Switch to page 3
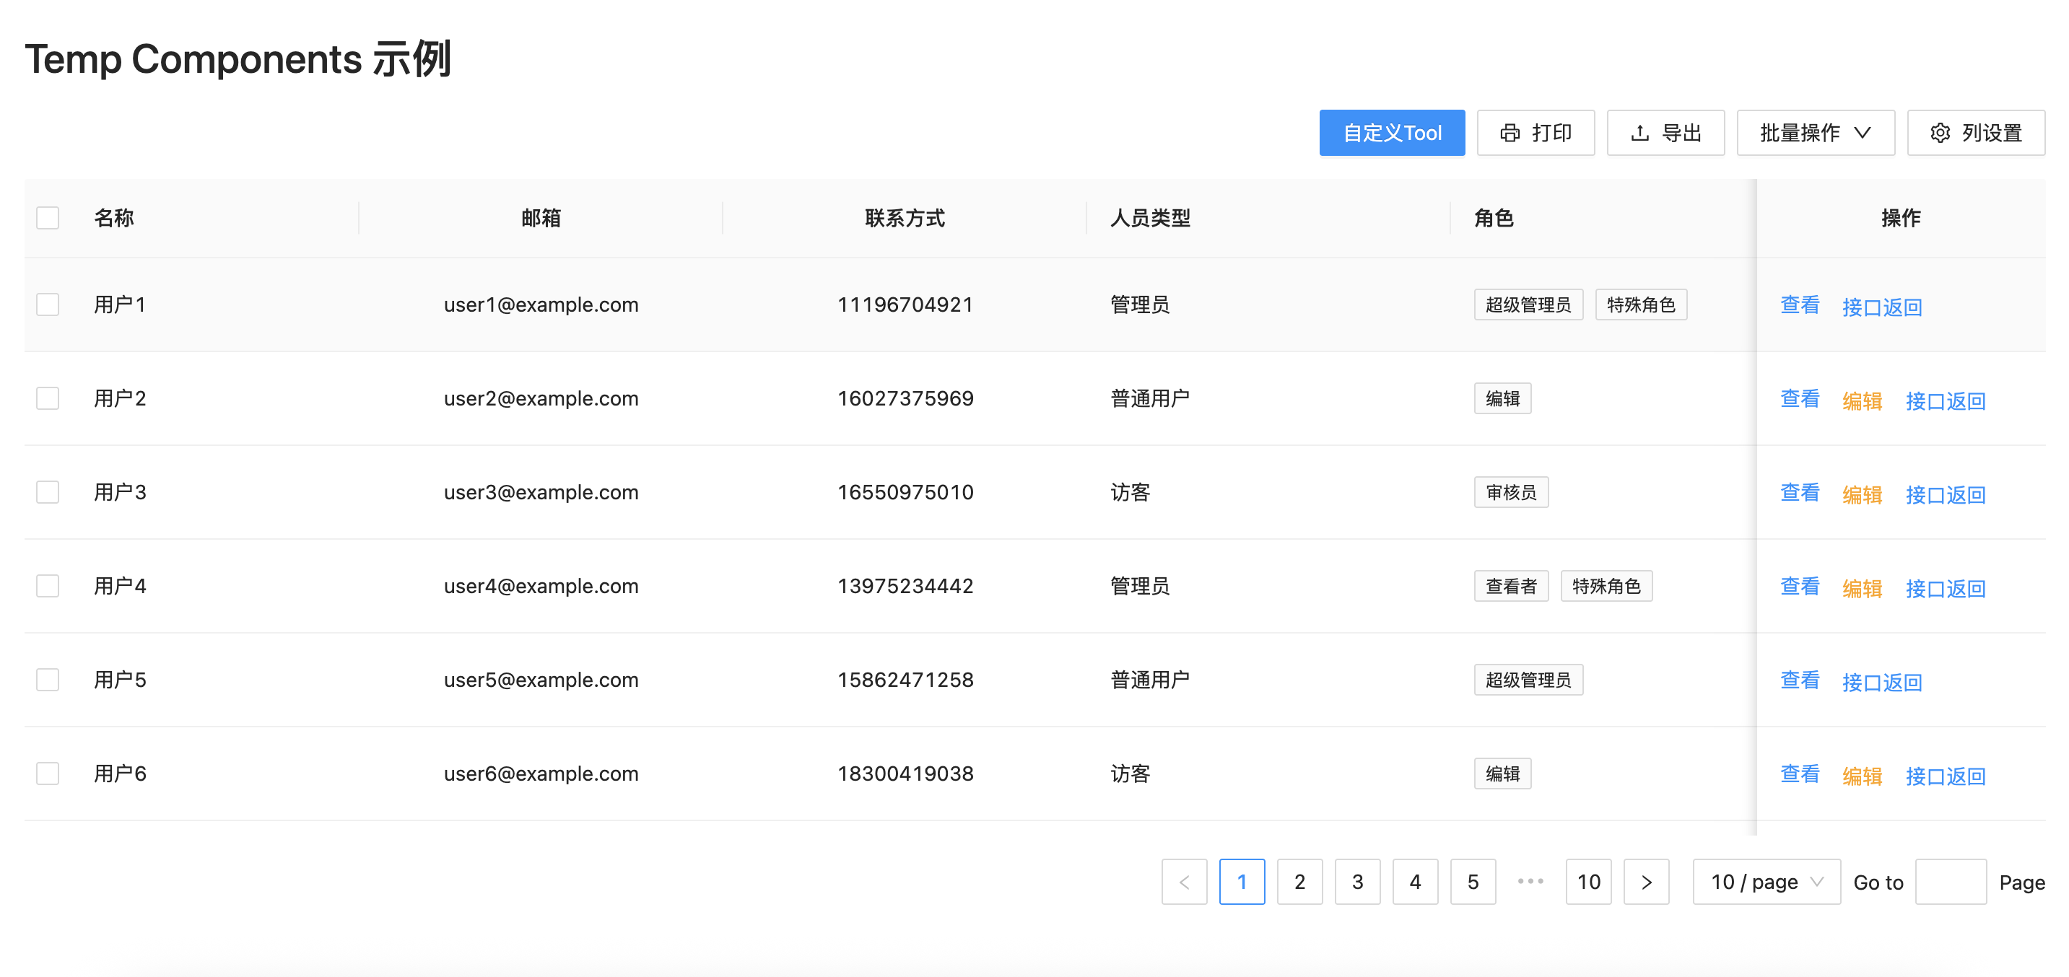2069x977 pixels. [1356, 882]
